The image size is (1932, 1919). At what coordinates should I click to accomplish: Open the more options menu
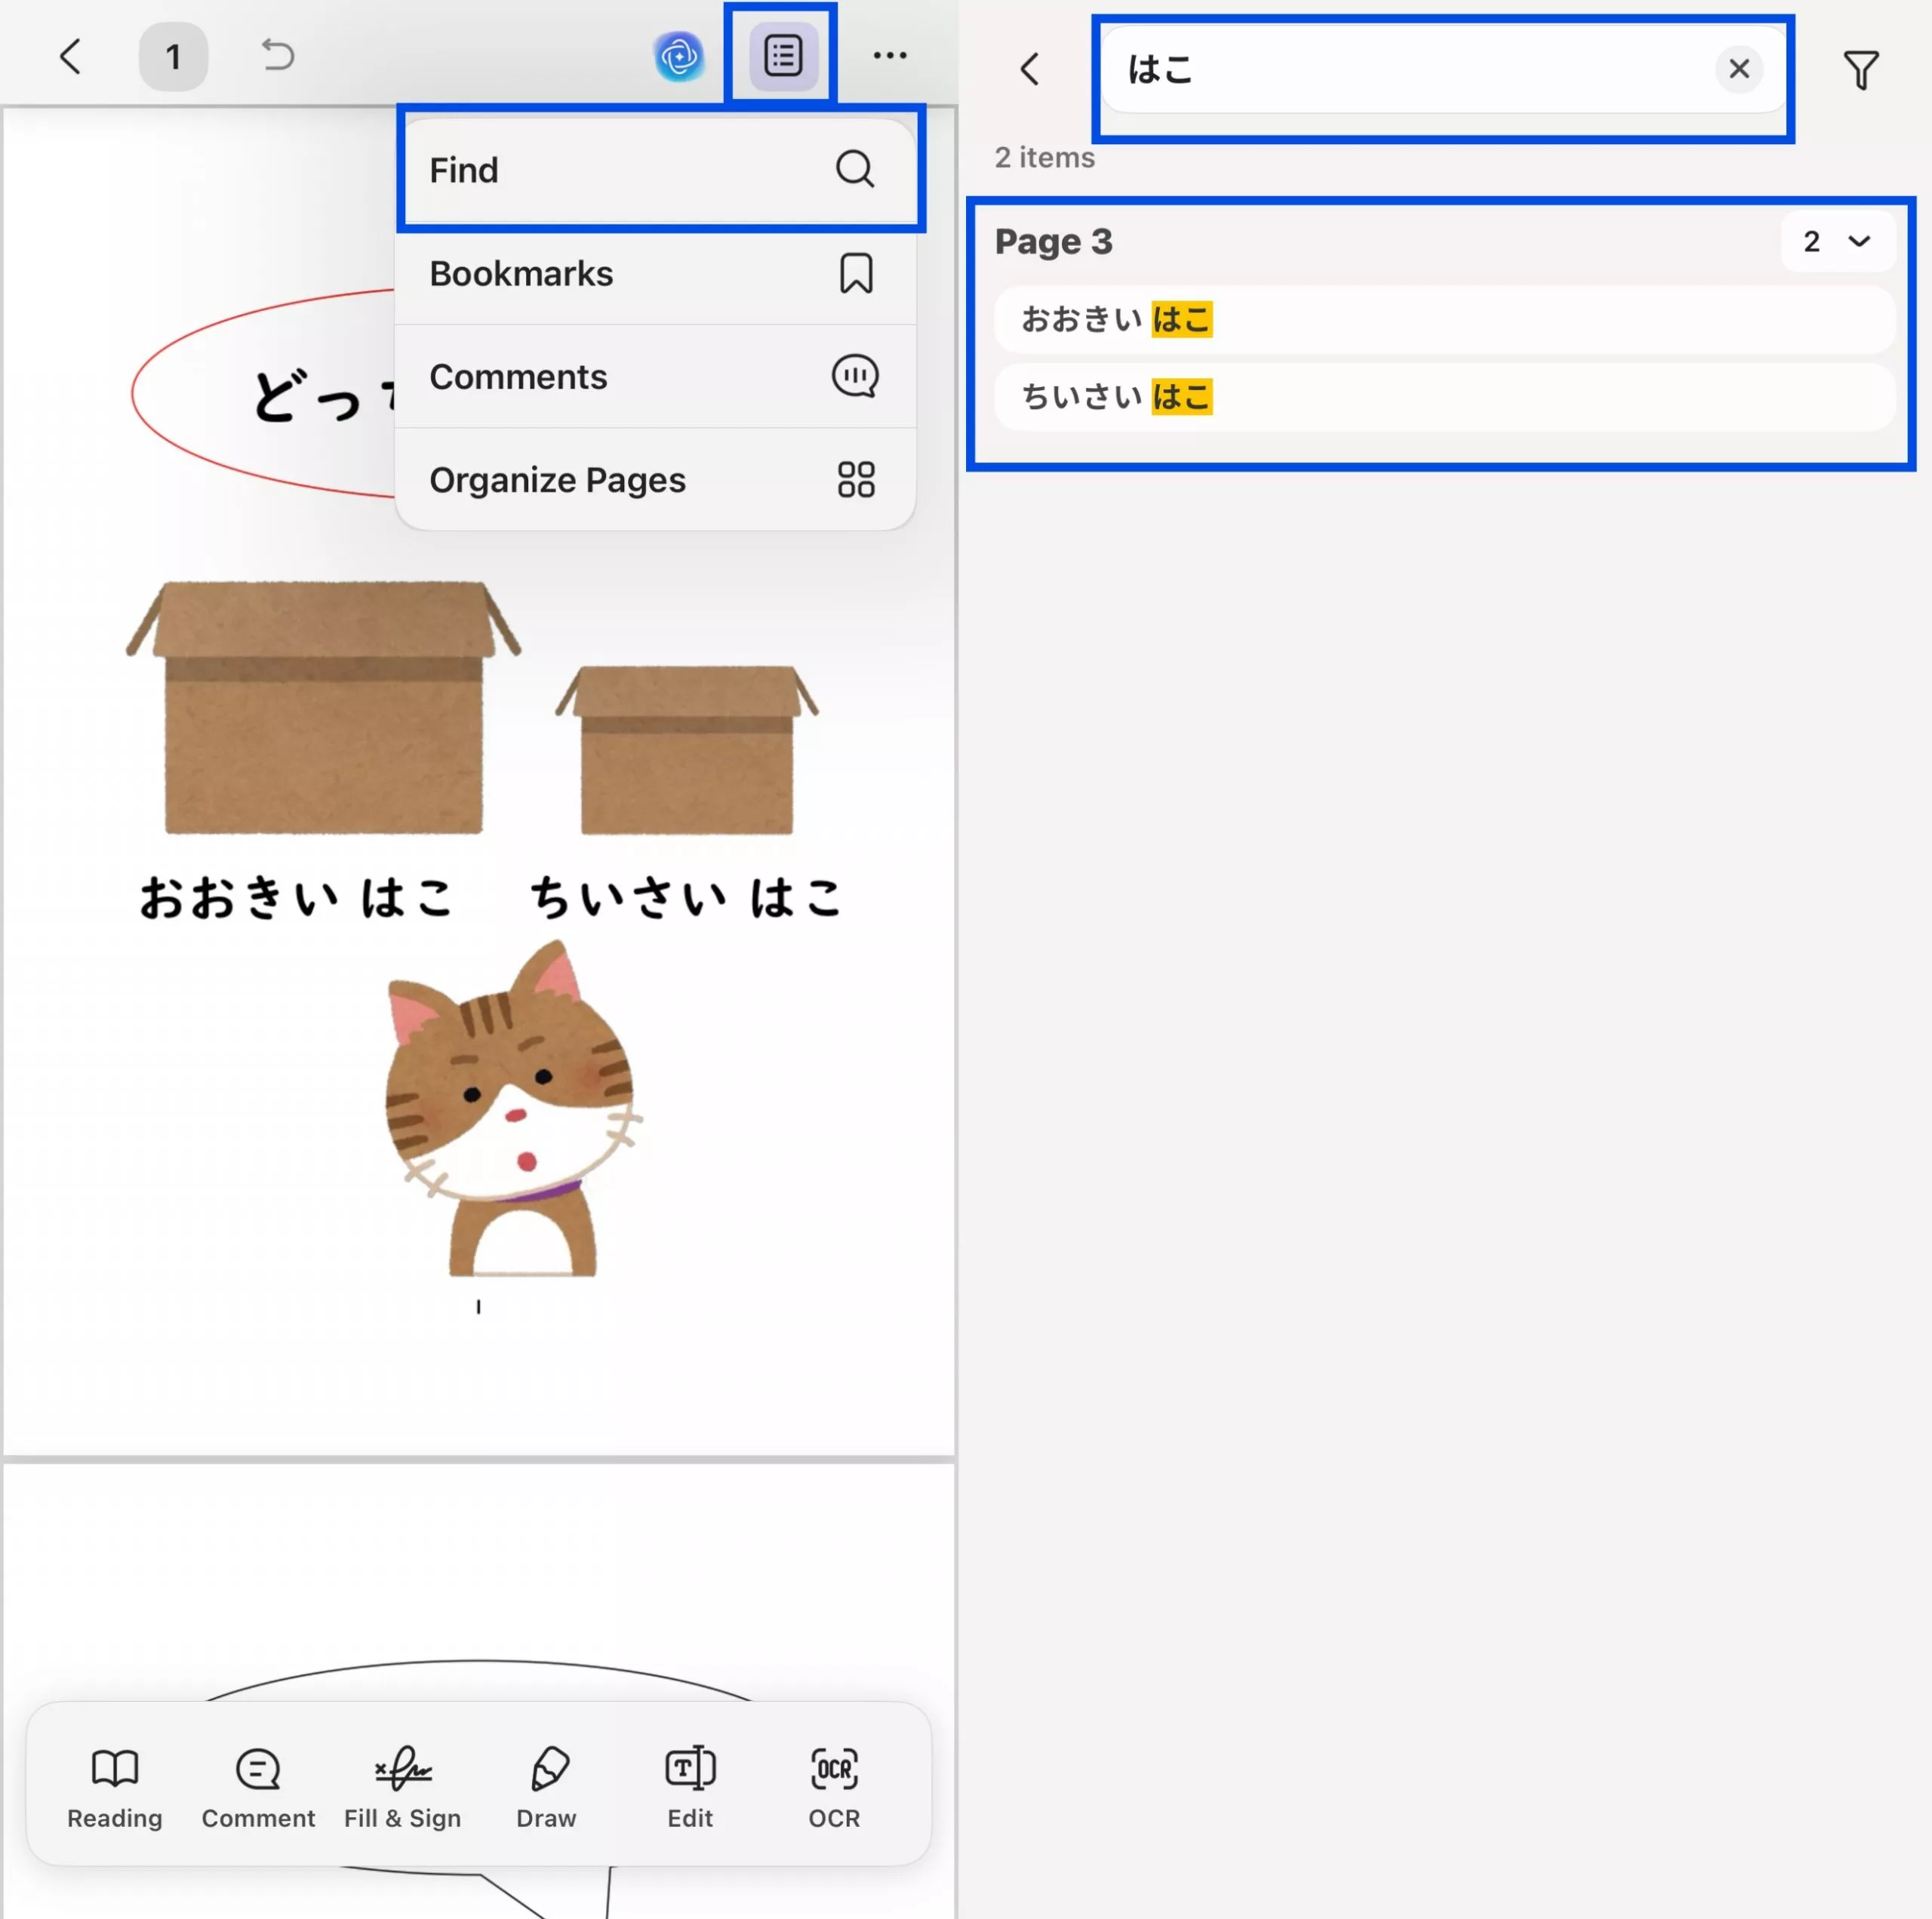(889, 57)
